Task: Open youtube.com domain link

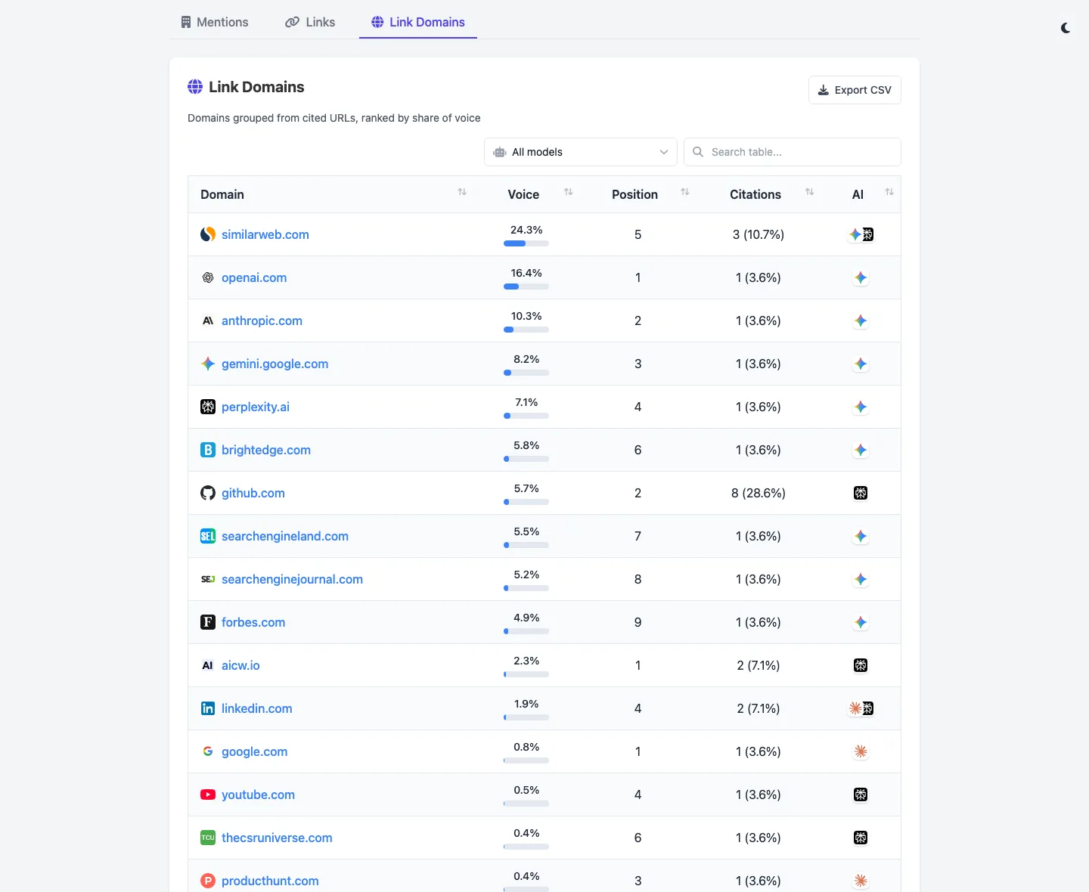Action: [258, 794]
